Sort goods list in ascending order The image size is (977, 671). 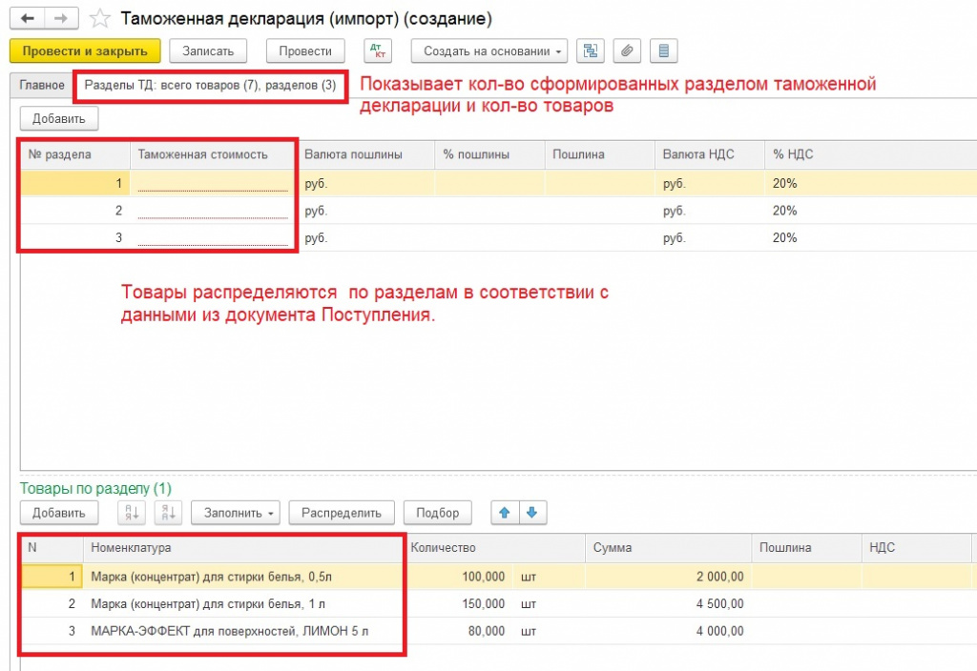[131, 513]
